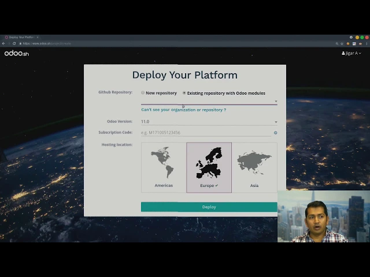The height and width of the screenshot is (277, 370).
Task: Click the "Subscription Code:" label
Action: coord(116,132)
